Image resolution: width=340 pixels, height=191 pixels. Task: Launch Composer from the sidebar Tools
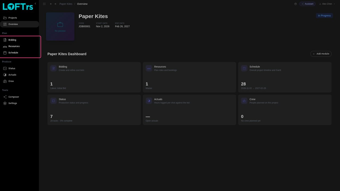(x=19, y=97)
